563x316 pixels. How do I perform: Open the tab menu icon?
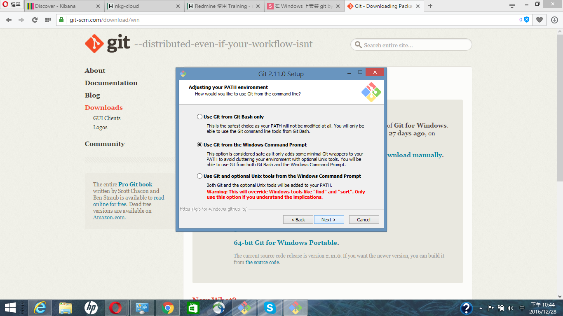click(x=512, y=6)
